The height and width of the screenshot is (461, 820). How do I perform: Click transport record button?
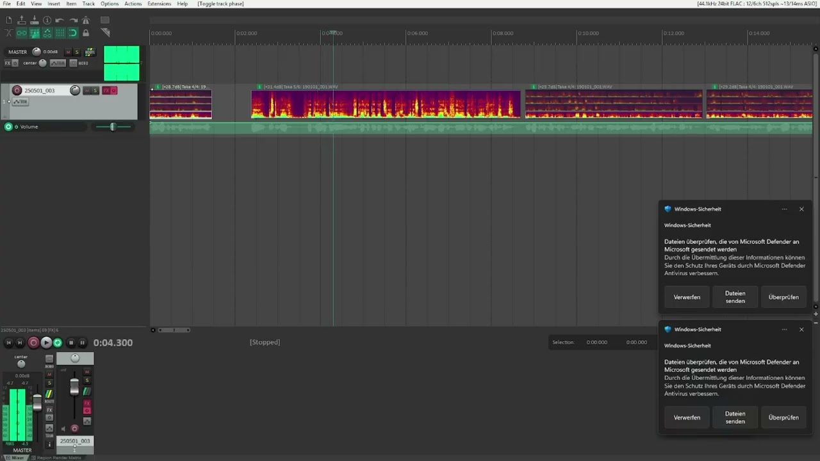point(33,343)
